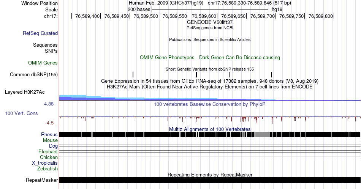Click the Scale label
Viewport: 361px width, 189px height.
[51, 9]
